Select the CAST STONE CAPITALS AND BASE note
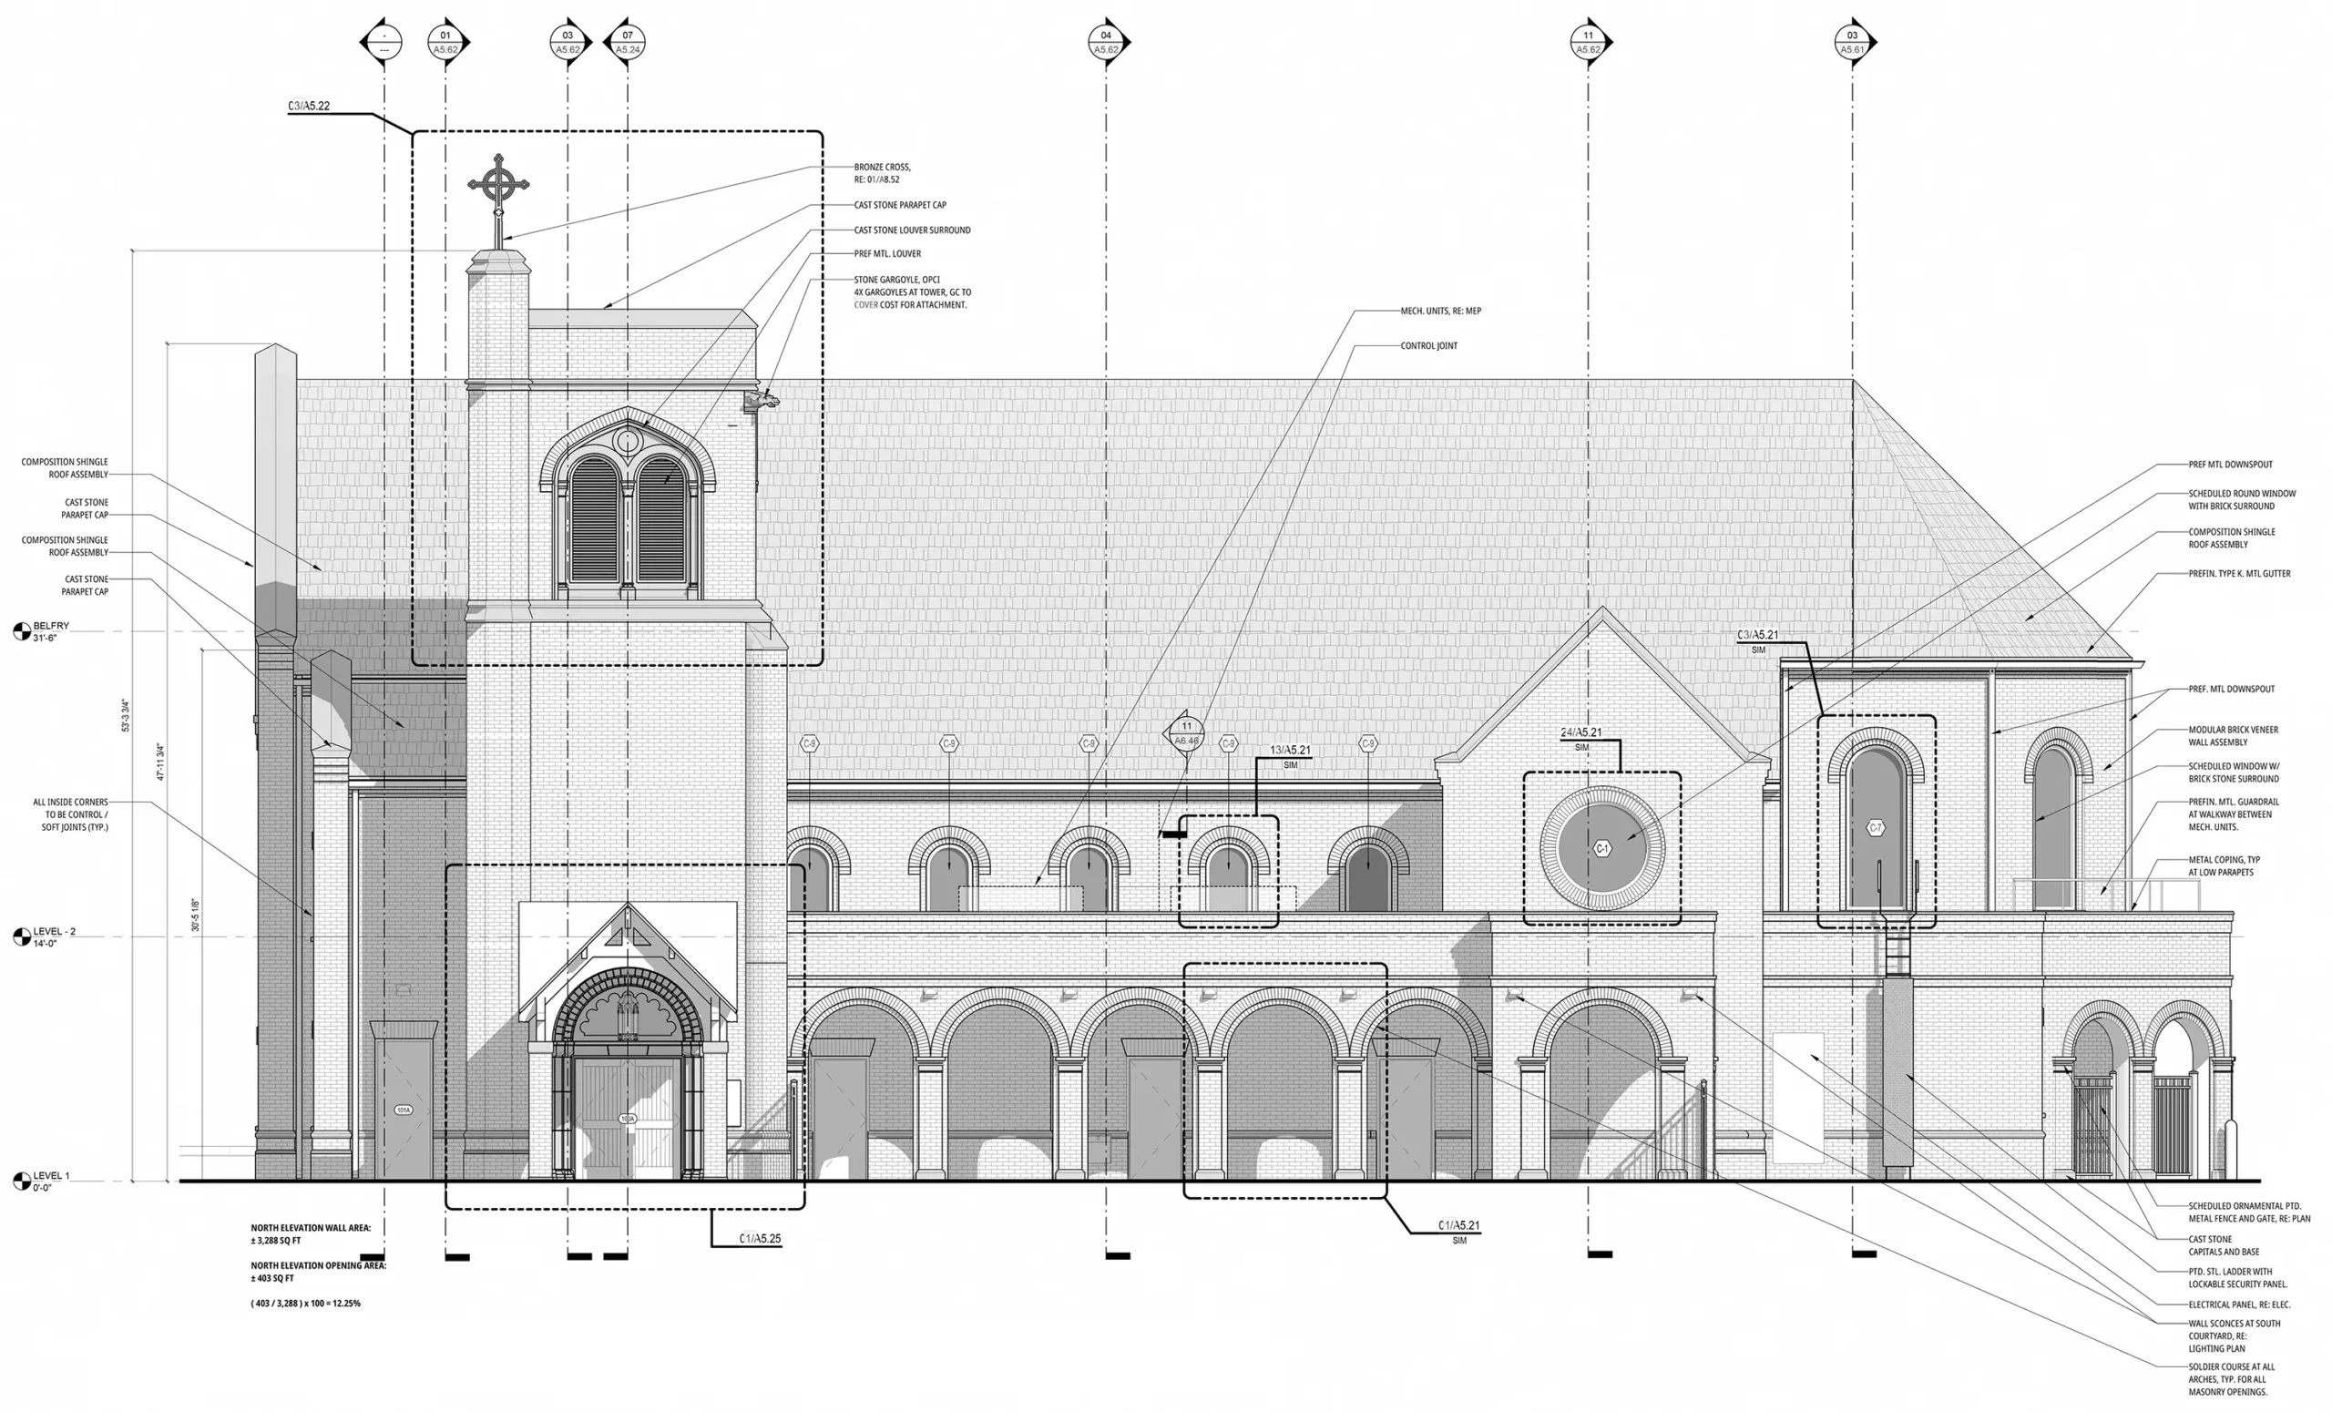This screenshot has width=2332, height=1412. coord(2224,1245)
